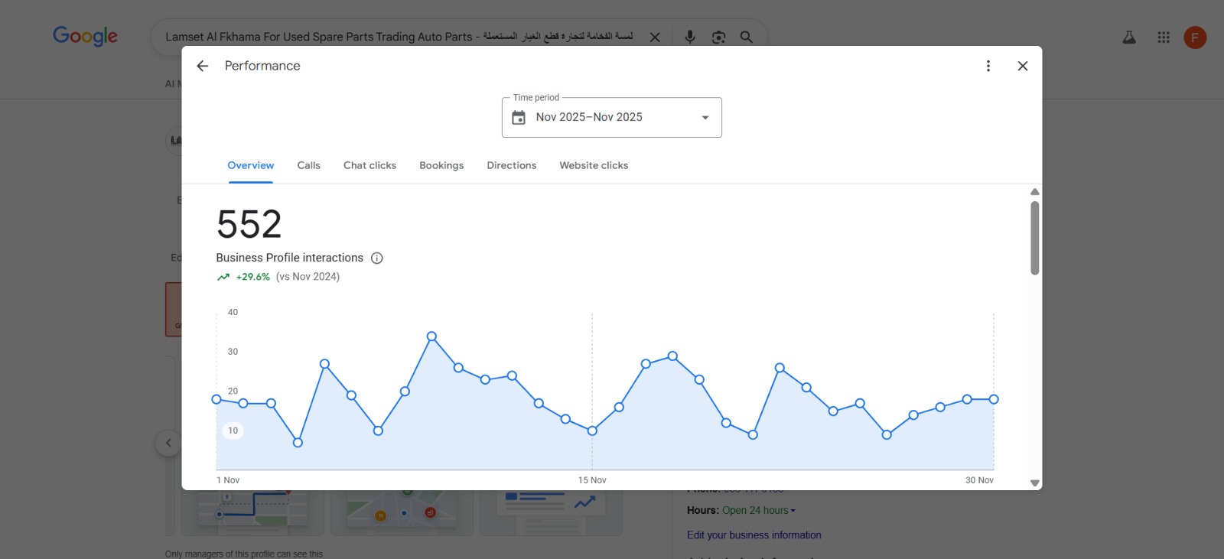Image resolution: width=1224 pixels, height=559 pixels.
Task: Select the Overview tab
Action: click(x=251, y=165)
